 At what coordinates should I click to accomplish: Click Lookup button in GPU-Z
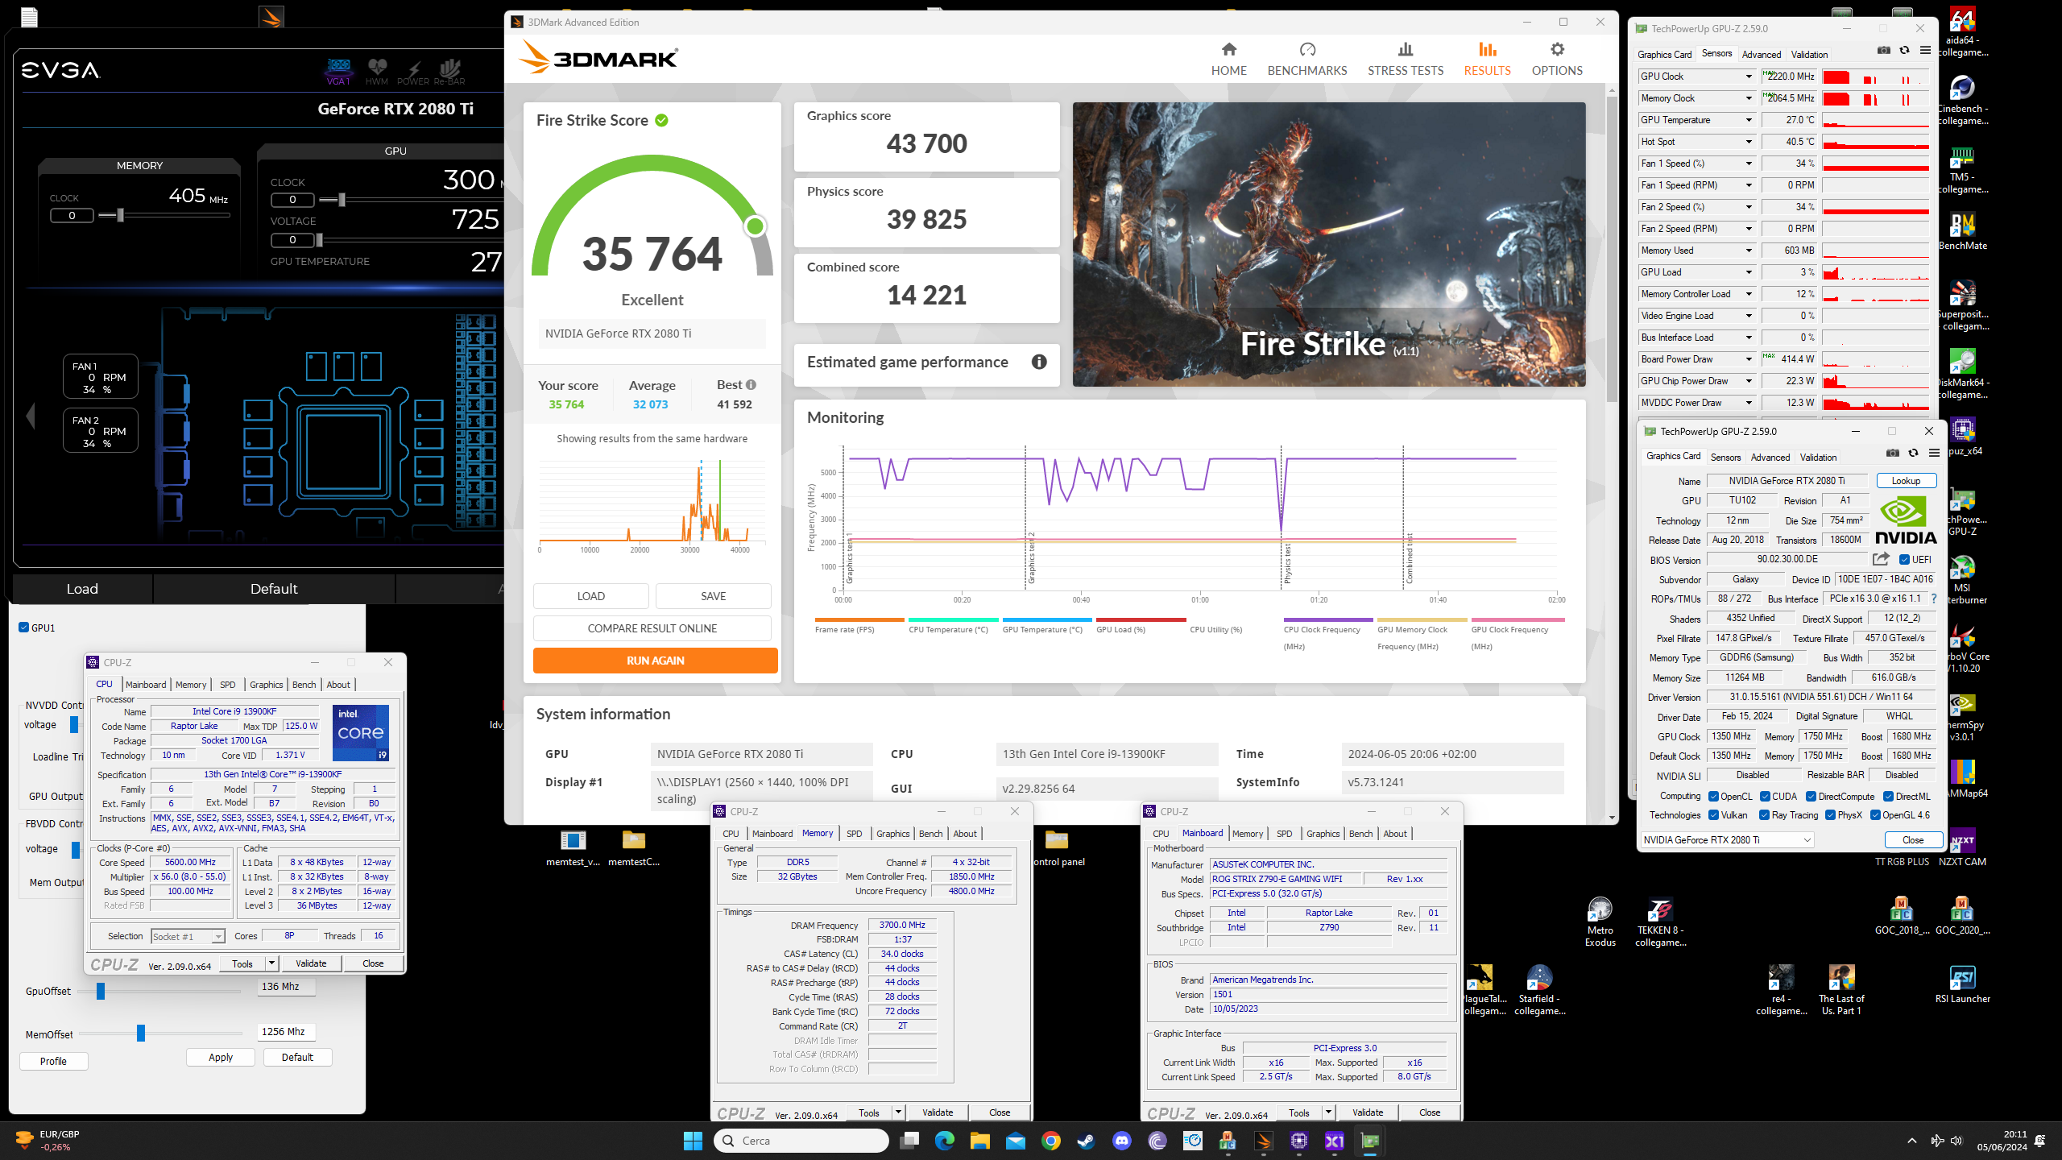(x=1906, y=480)
